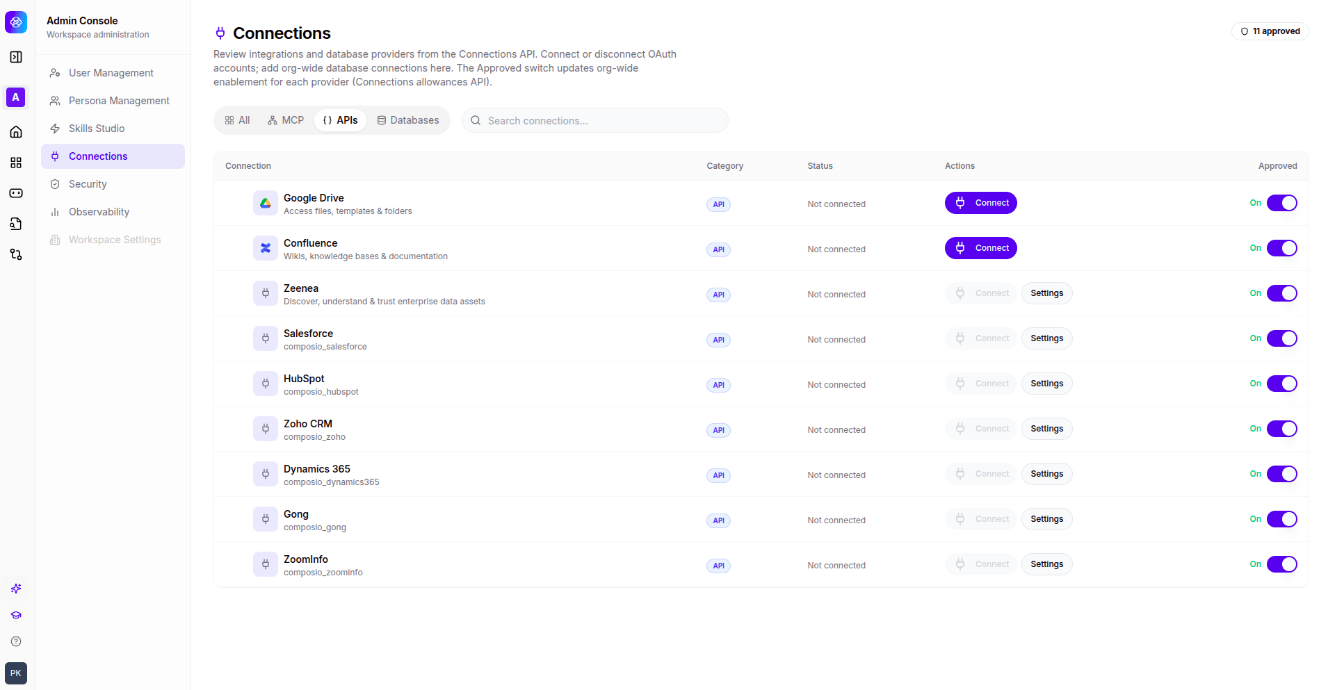Viewport: 1328px width, 690px height.
Task: Disable Approved switch for Zeenea
Action: [x=1282, y=293]
